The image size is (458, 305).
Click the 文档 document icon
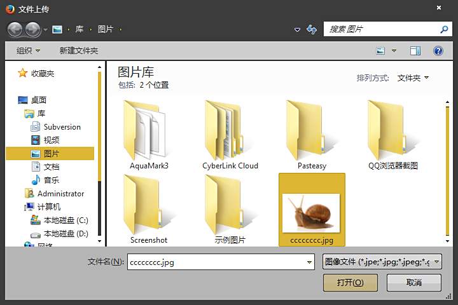coord(36,166)
